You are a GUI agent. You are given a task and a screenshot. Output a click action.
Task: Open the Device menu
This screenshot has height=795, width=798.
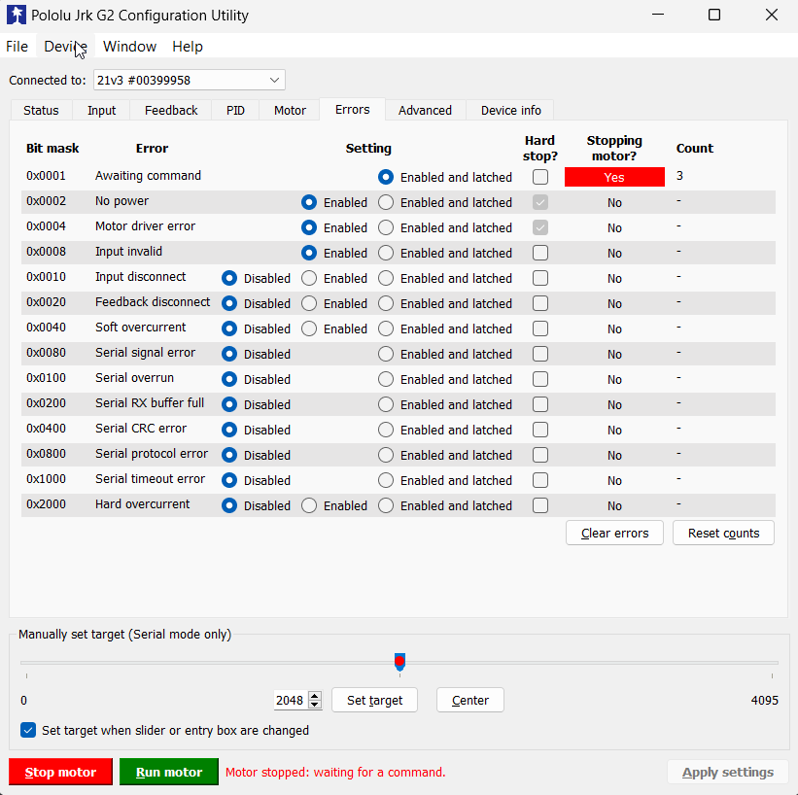65,47
